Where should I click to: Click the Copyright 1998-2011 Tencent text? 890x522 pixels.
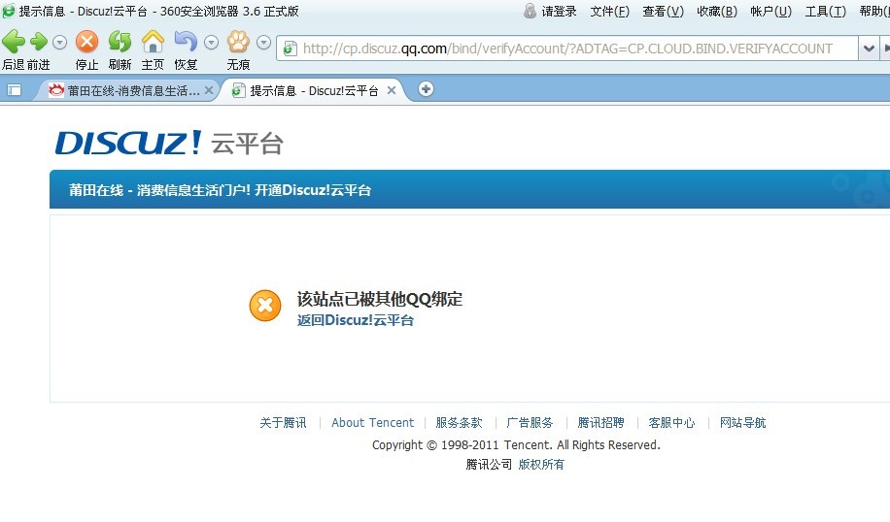[516, 445]
